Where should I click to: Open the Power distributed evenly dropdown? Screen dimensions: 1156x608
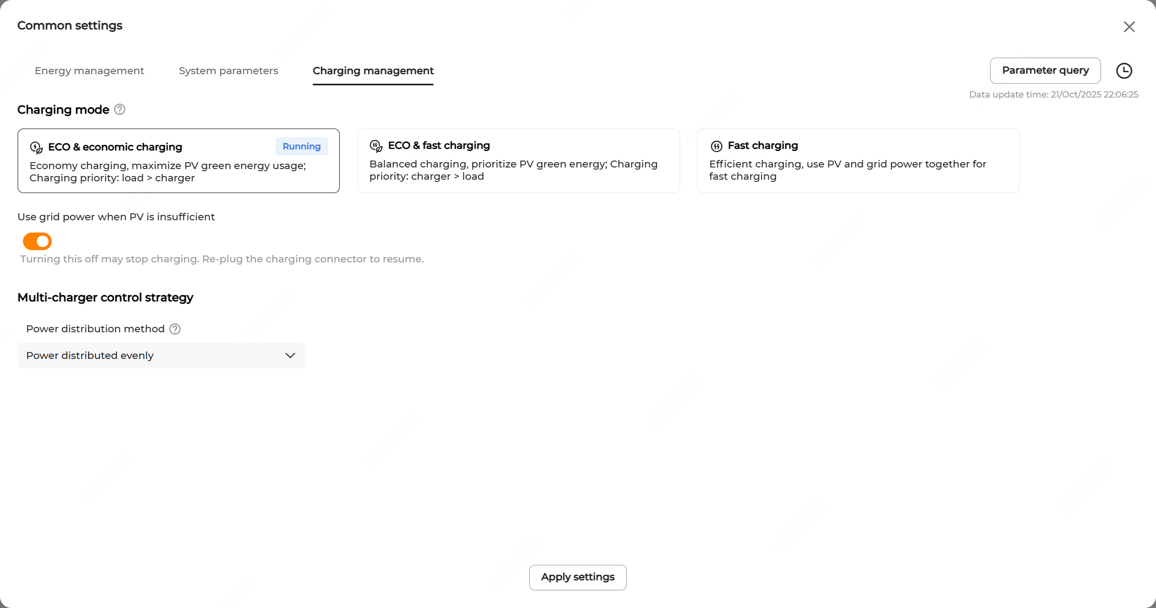click(x=161, y=355)
